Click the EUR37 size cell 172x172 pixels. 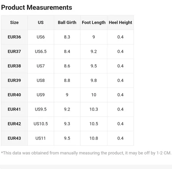pos(14,52)
